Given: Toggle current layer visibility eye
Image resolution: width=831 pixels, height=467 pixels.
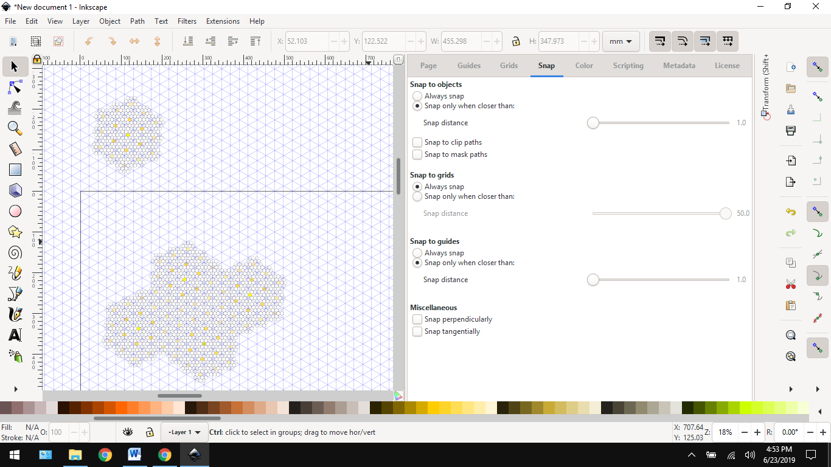Looking at the screenshot, I should click(128, 432).
